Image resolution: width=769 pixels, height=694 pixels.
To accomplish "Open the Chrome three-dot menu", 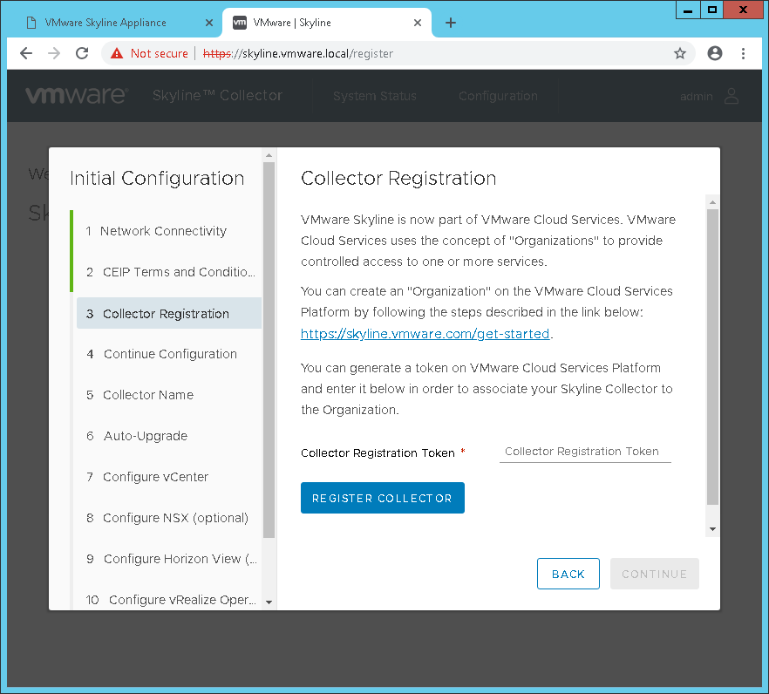I will pos(743,53).
